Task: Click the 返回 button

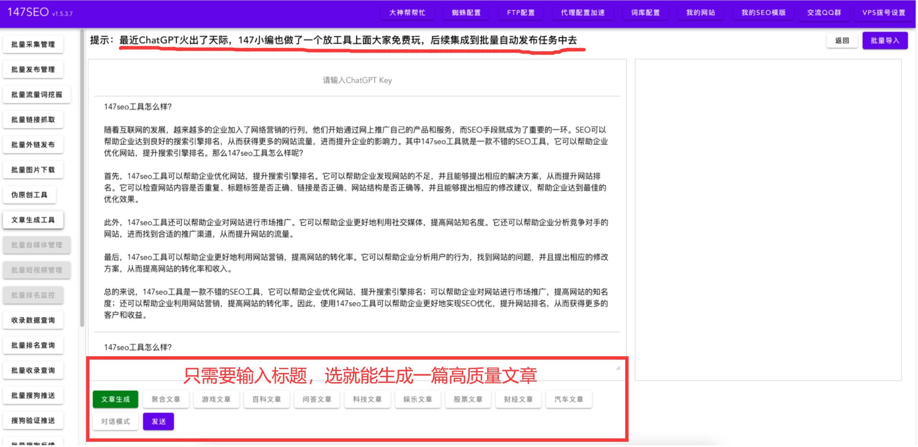Action: [x=841, y=40]
